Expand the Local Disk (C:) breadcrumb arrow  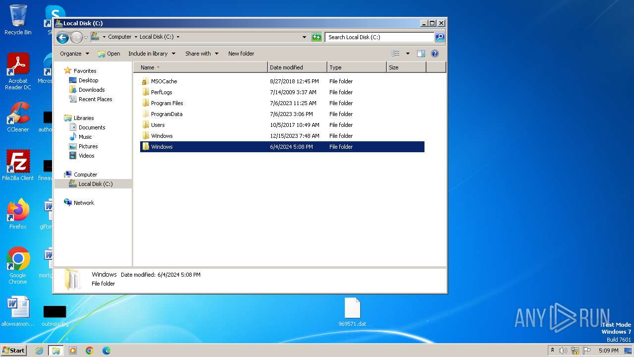[x=178, y=37]
